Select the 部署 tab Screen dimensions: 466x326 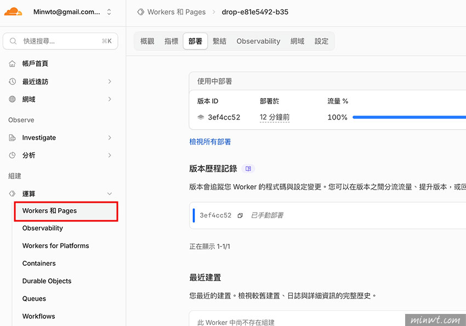coord(195,41)
